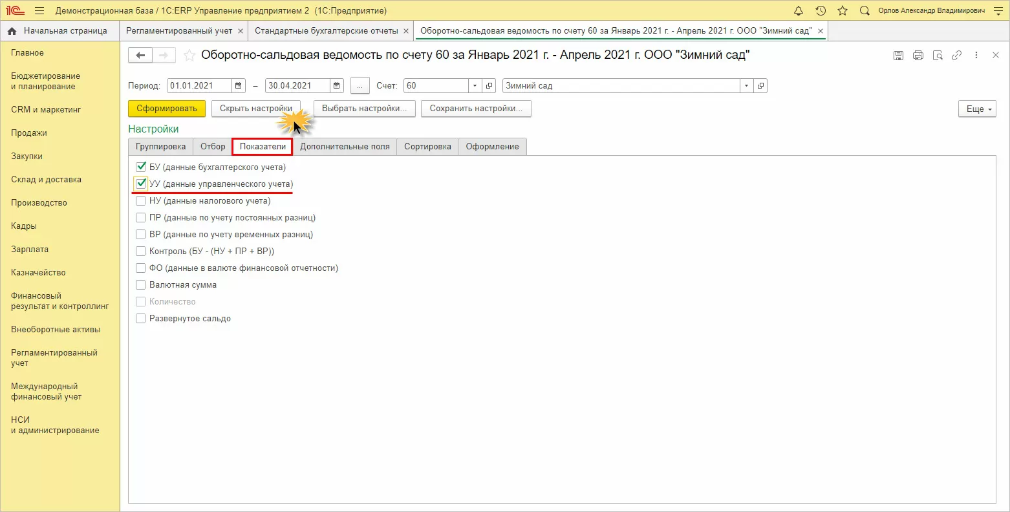The height and width of the screenshot is (512, 1010).
Task: Click Скрыть настройки button
Action: coord(256,109)
